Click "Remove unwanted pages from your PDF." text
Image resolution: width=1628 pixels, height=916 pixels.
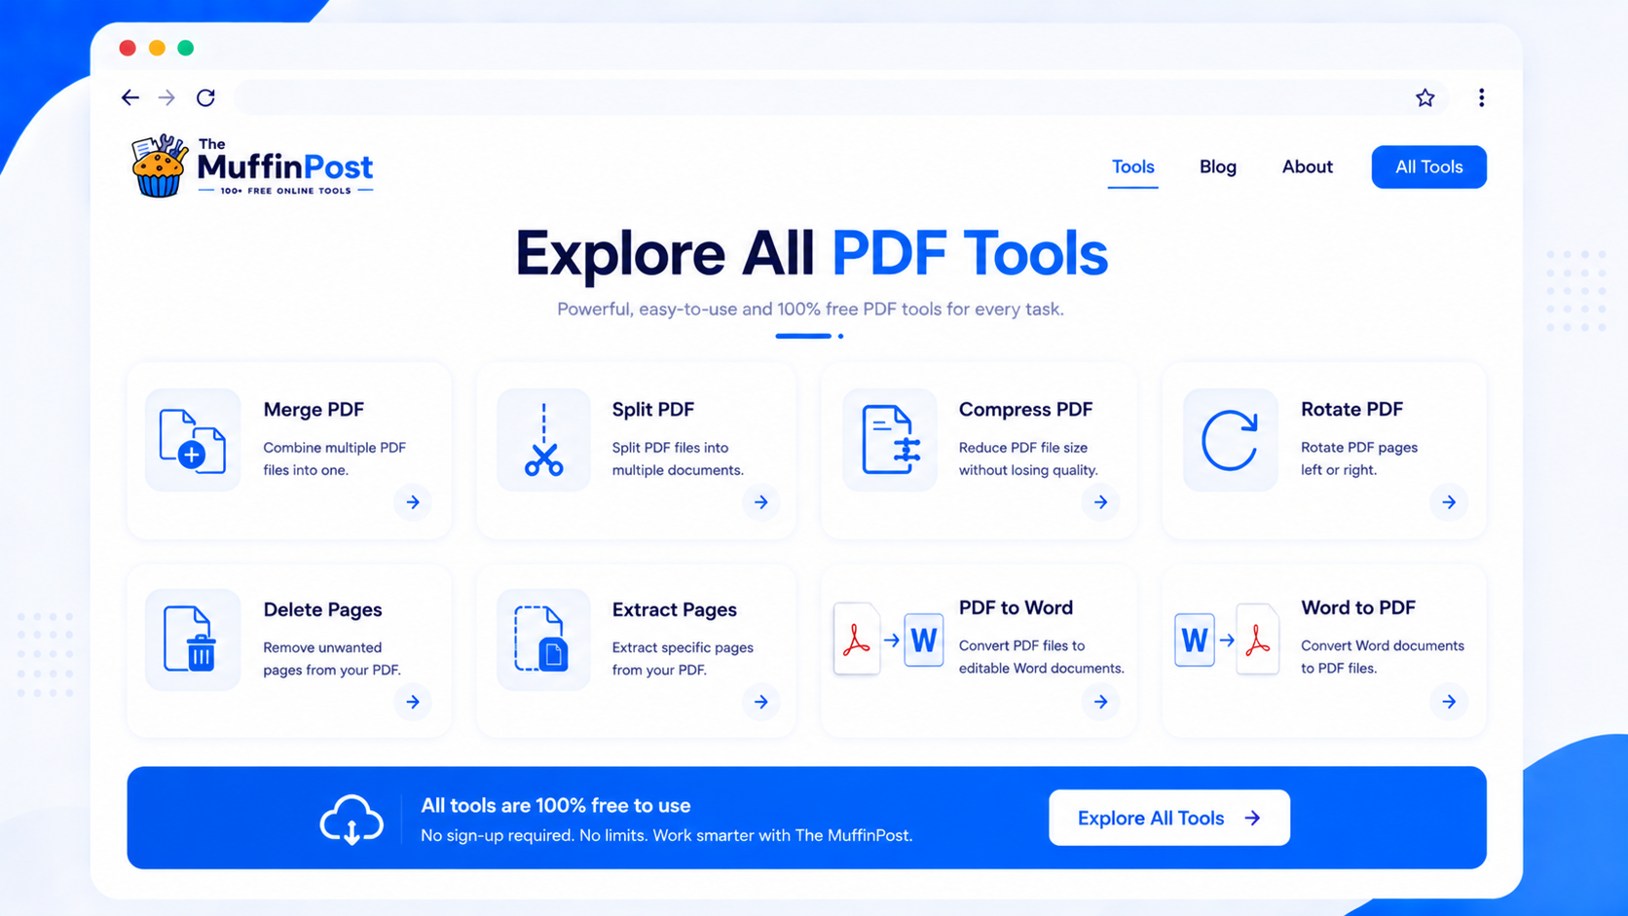pos(332,659)
